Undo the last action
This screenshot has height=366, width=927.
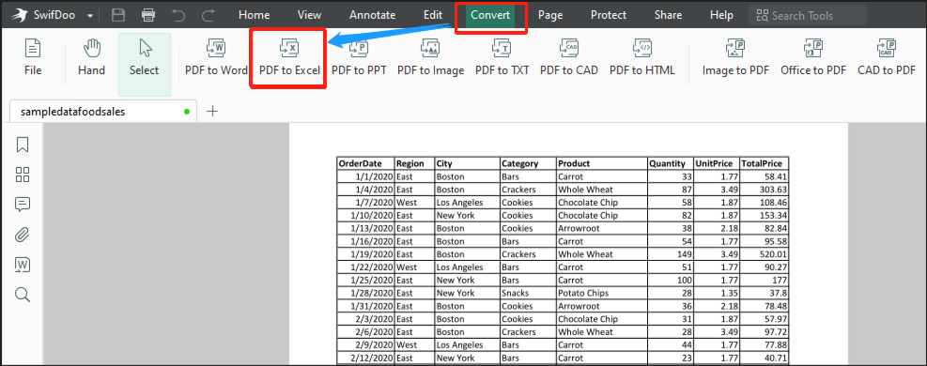[x=178, y=15]
